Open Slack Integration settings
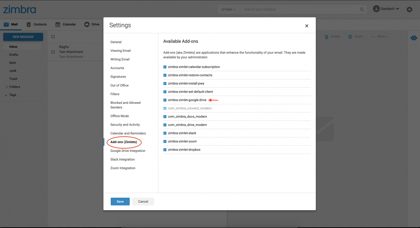This screenshot has width=420, height=228. [x=122, y=159]
